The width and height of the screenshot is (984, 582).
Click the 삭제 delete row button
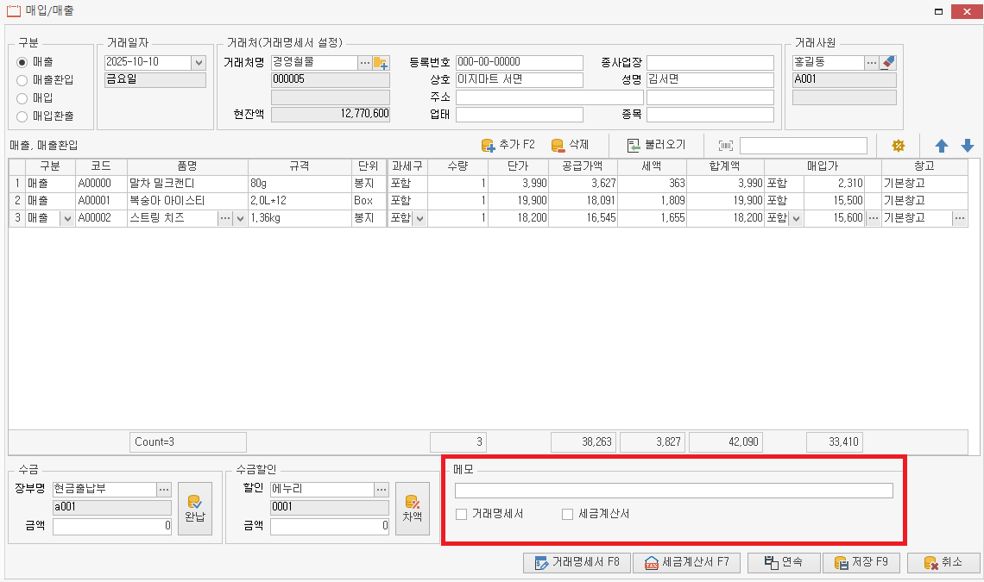point(570,145)
